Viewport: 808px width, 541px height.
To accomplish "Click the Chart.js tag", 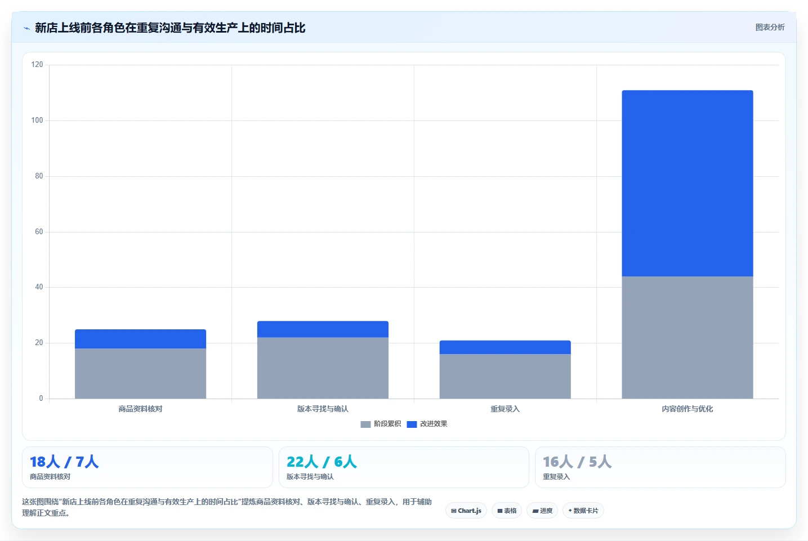I will pos(466,511).
